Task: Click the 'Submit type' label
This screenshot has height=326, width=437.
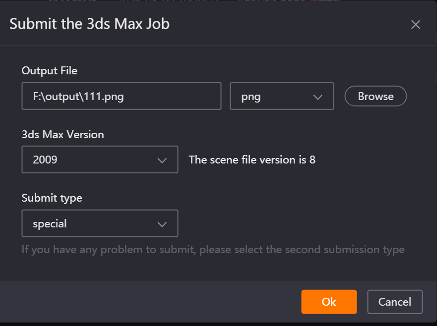Action: tap(52, 198)
